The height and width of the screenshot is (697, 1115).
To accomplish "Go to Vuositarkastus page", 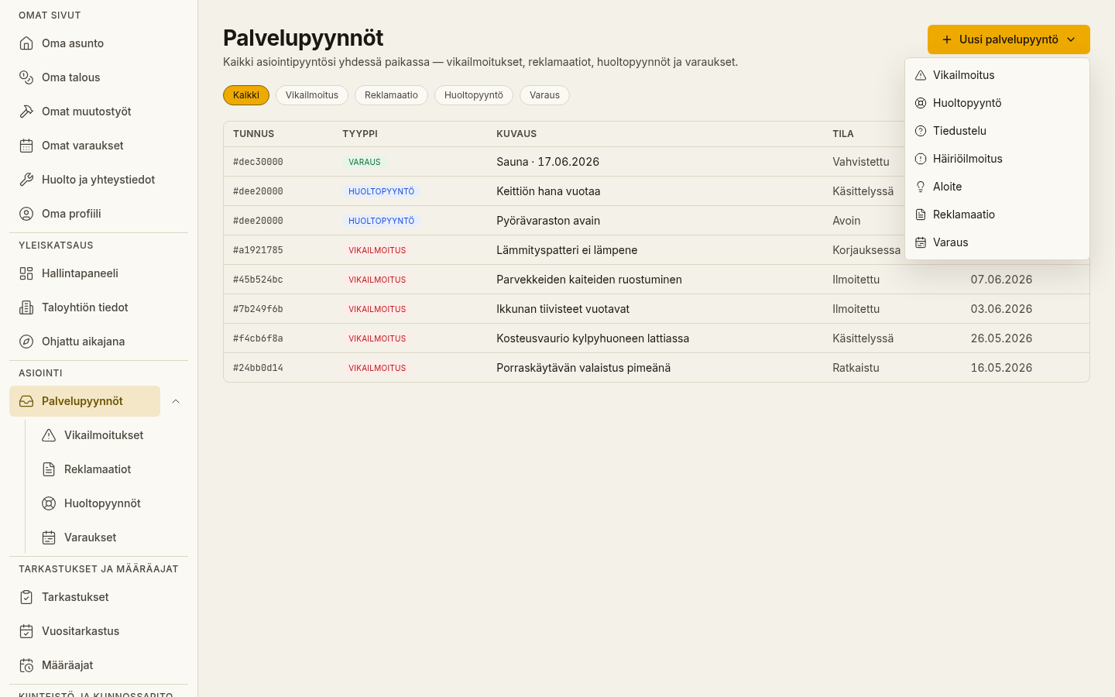I will [x=98, y=631].
